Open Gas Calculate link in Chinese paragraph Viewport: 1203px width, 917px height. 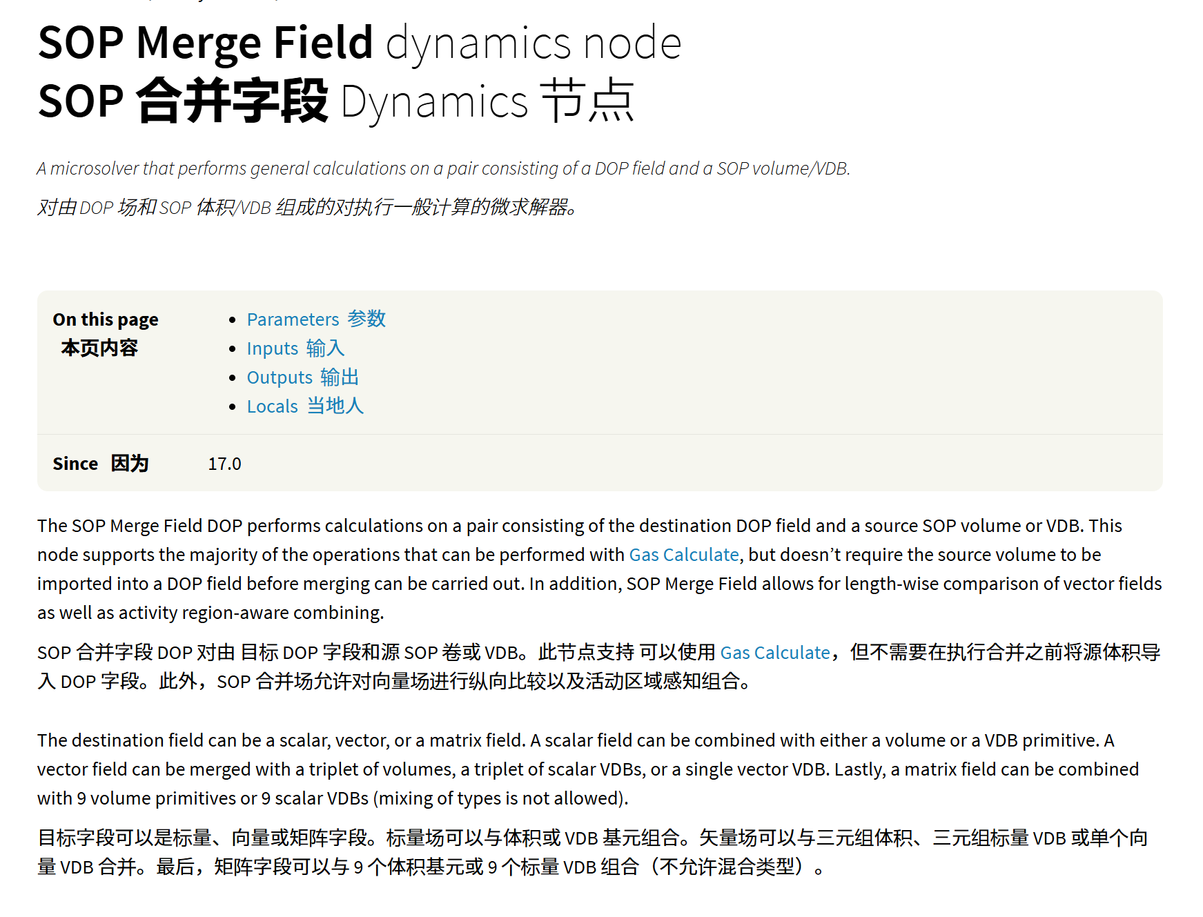click(x=775, y=653)
